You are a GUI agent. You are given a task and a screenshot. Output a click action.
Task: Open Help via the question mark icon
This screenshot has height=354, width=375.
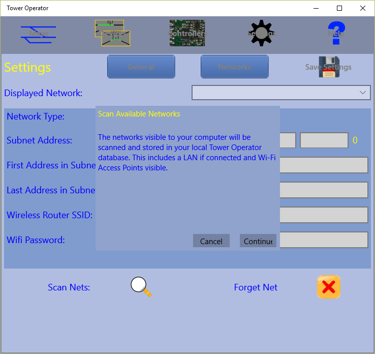tap(336, 34)
